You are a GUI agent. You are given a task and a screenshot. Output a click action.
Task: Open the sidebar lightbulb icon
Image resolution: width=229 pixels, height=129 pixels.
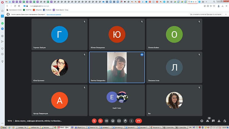coord(2,61)
